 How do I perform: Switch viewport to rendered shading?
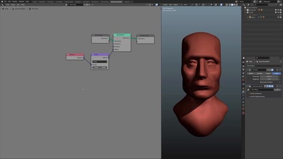[237, 5]
